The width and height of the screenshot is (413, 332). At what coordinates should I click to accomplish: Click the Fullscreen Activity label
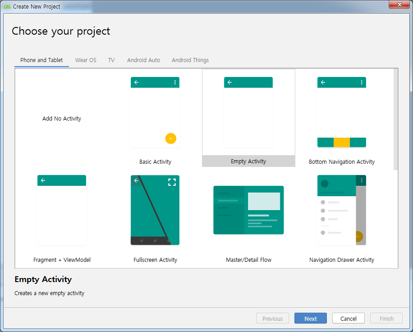point(155,260)
